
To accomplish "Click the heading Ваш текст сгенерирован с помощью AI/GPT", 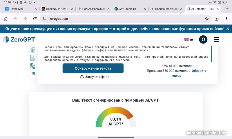I will coord(116,100).
